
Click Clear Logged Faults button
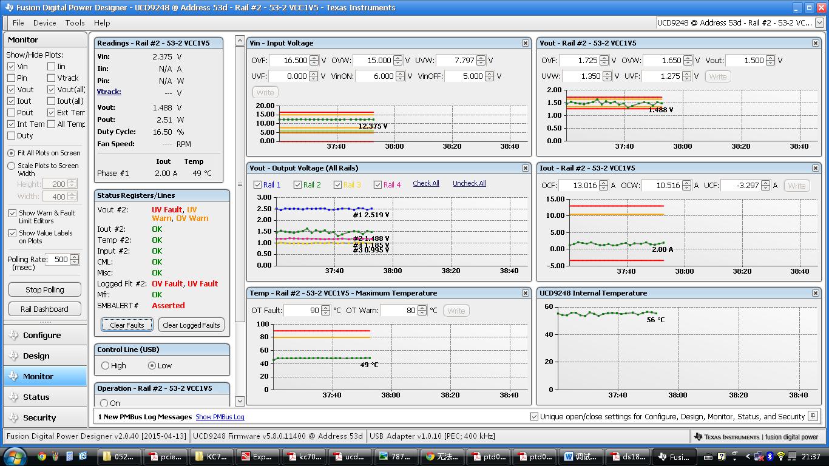click(191, 325)
